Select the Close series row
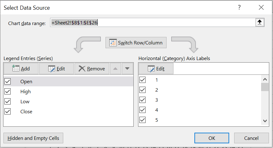 69,111
